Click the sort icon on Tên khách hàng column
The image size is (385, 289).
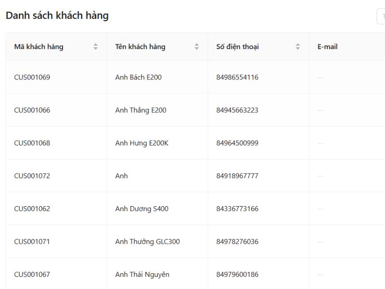coord(197,46)
